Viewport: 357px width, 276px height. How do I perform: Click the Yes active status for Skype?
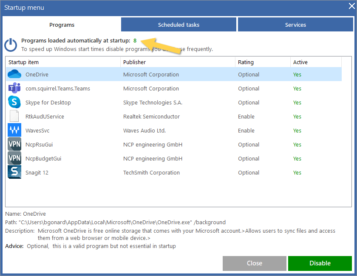click(x=297, y=103)
